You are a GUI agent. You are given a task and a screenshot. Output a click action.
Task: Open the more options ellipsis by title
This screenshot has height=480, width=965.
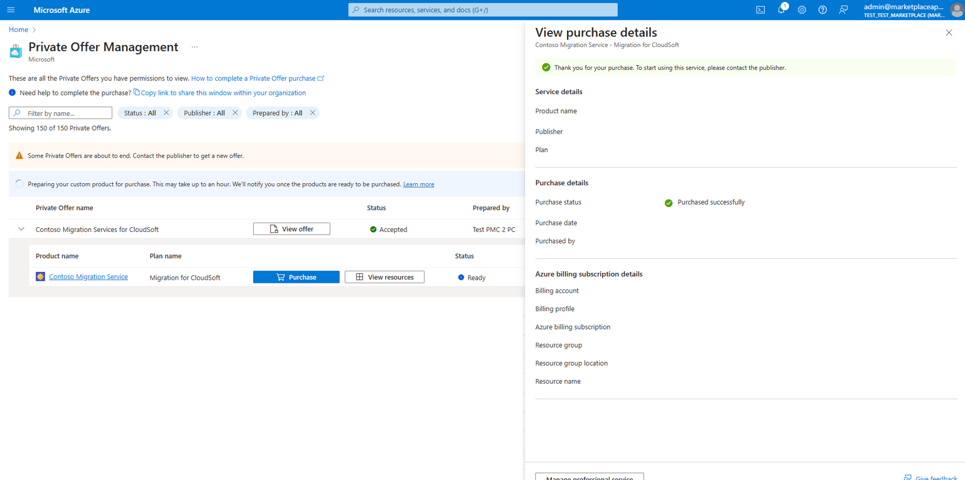(x=194, y=47)
